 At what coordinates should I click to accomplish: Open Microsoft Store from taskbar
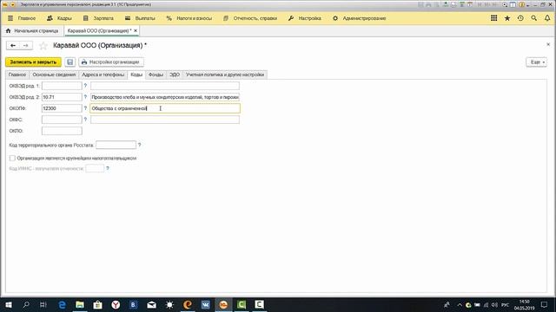[97, 304]
